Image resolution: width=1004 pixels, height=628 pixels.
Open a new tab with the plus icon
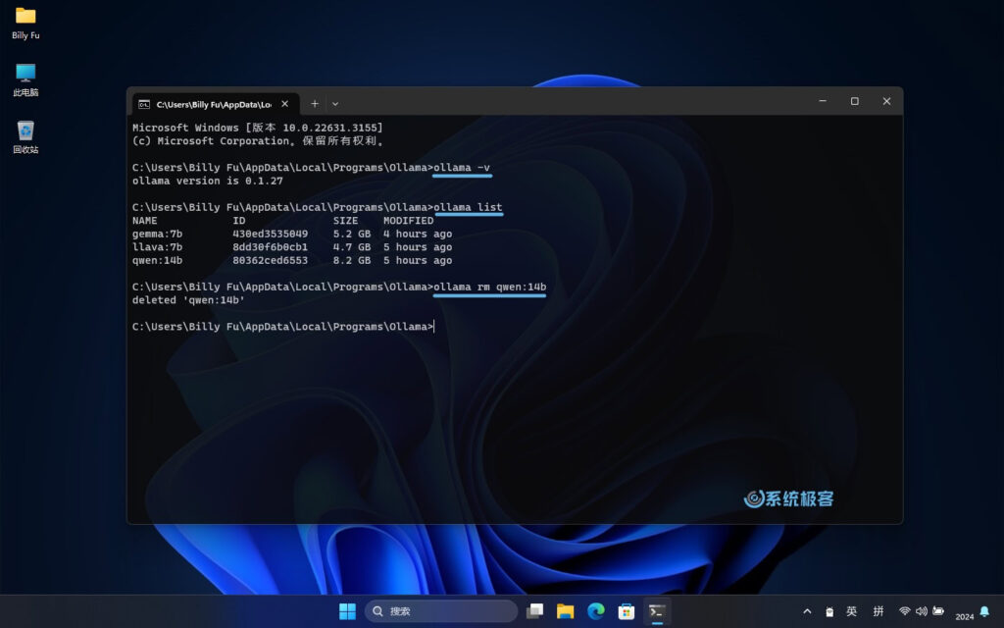[315, 103]
